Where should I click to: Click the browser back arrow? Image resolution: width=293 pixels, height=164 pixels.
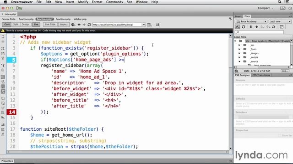tap(79, 25)
